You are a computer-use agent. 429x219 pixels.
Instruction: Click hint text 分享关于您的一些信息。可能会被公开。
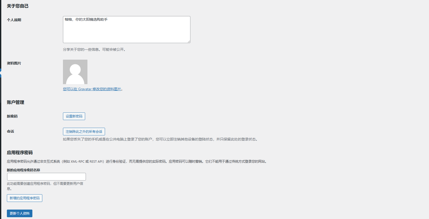(x=95, y=49)
